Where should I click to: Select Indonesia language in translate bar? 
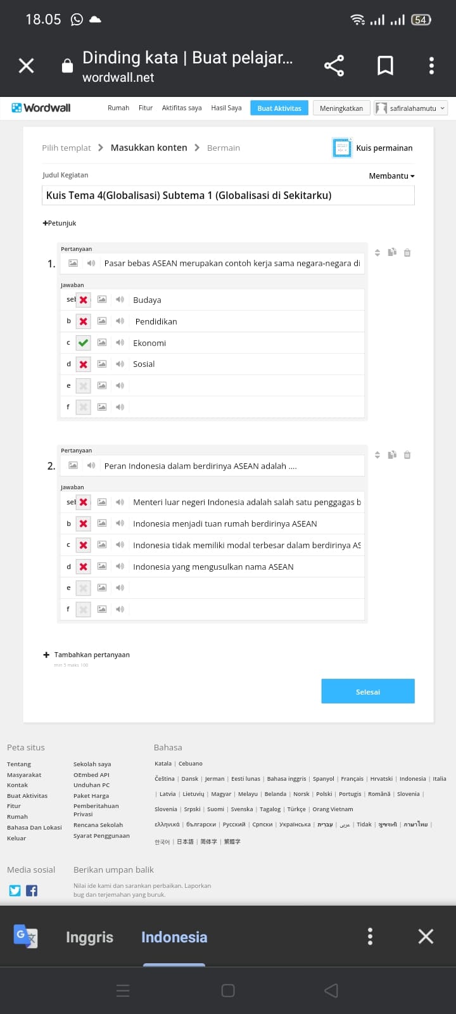pos(174,937)
